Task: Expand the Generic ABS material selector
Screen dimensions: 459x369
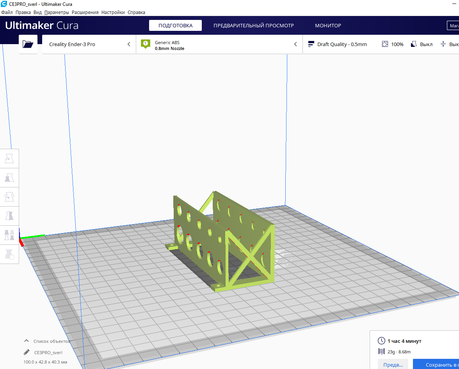Action: 219,45
